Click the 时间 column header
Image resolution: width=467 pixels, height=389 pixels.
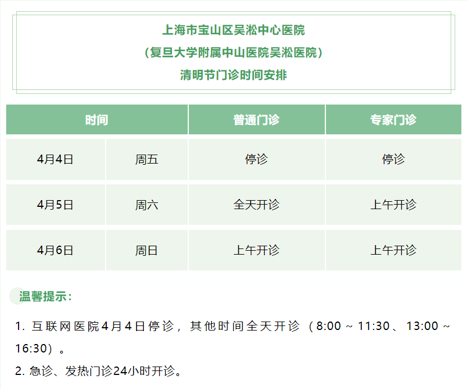(x=97, y=120)
